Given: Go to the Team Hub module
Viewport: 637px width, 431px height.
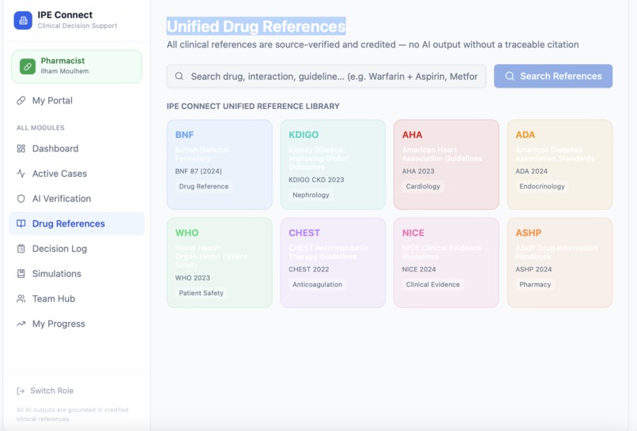Looking at the screenshot, I should click(x=77, y=298).
